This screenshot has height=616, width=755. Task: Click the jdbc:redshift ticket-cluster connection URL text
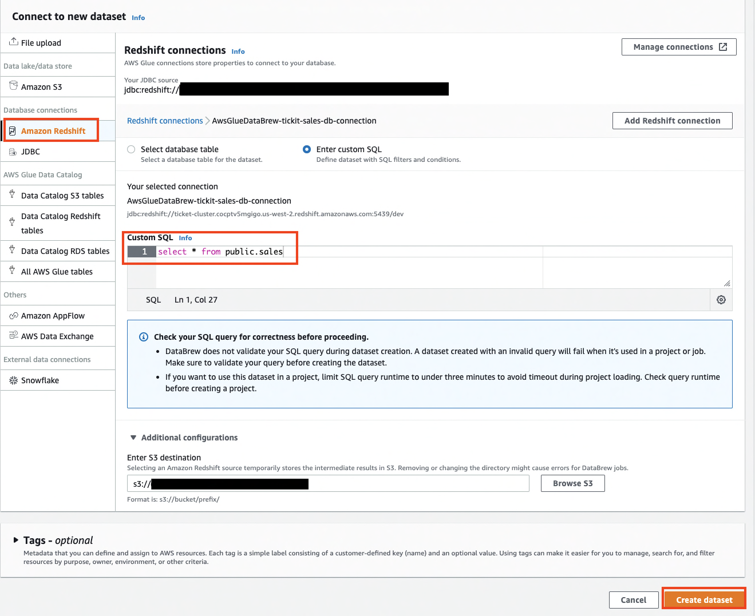pos(265,214)
